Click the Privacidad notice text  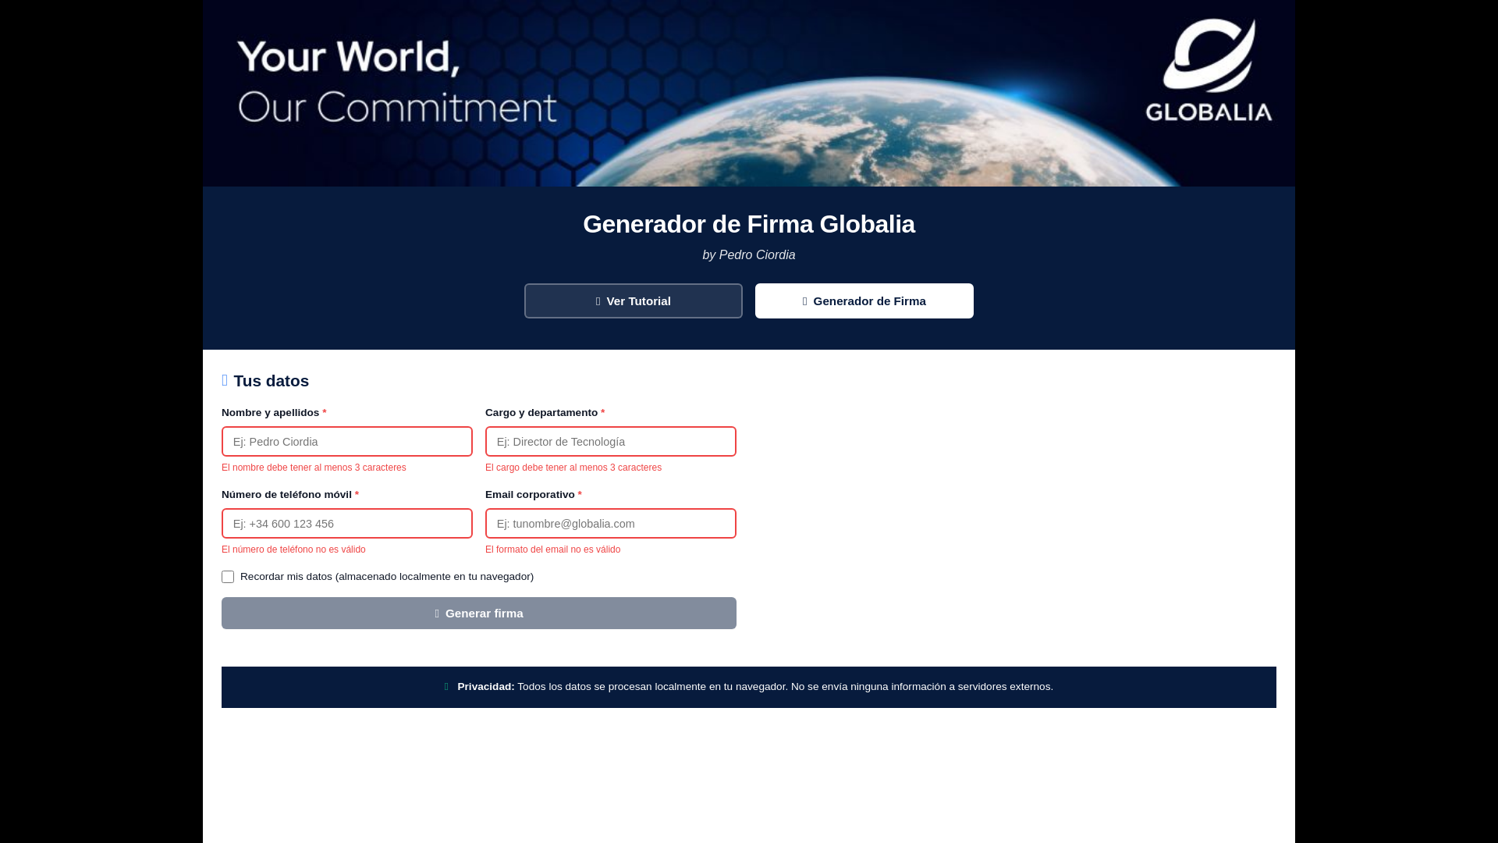click(755, 687)
